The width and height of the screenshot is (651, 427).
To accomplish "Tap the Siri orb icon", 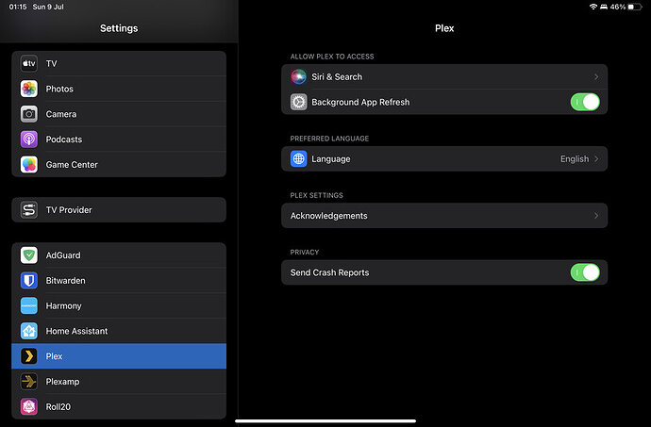I will tap(298, 76).
